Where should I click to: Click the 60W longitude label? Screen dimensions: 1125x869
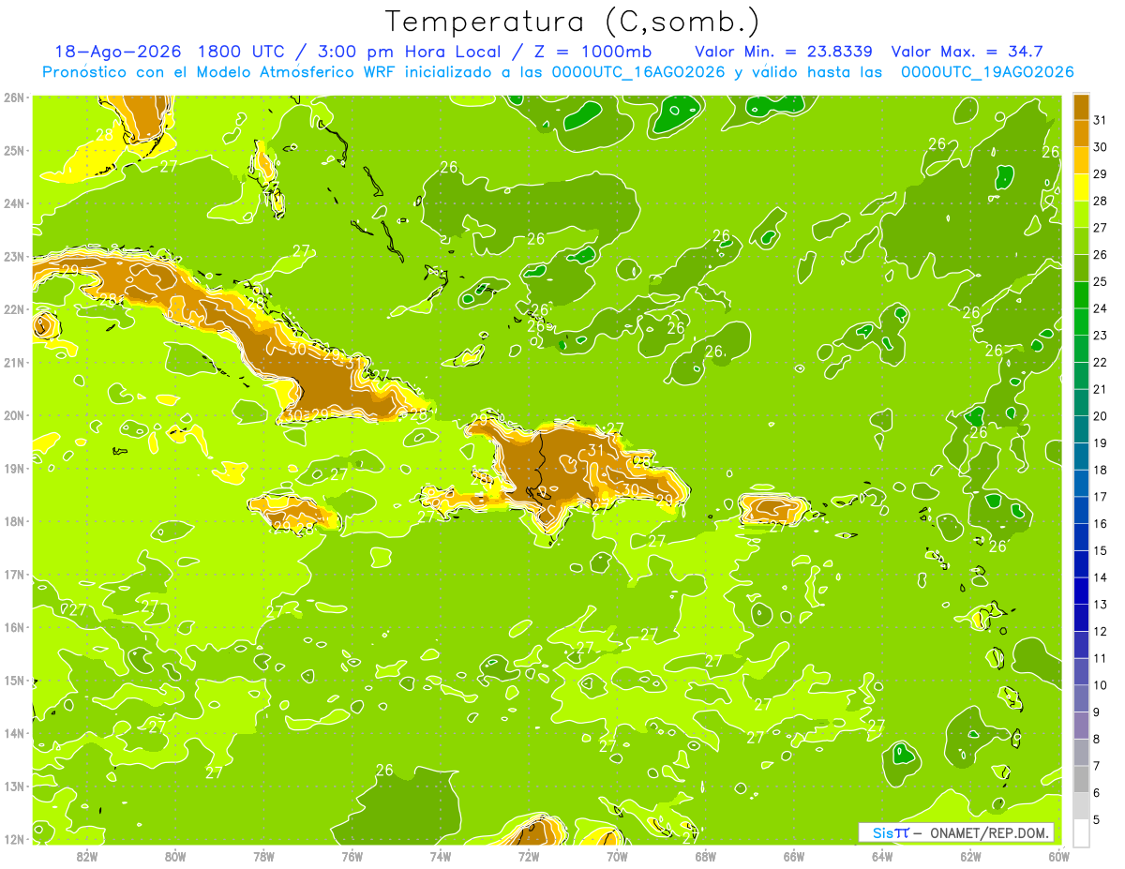[1059, 855]
